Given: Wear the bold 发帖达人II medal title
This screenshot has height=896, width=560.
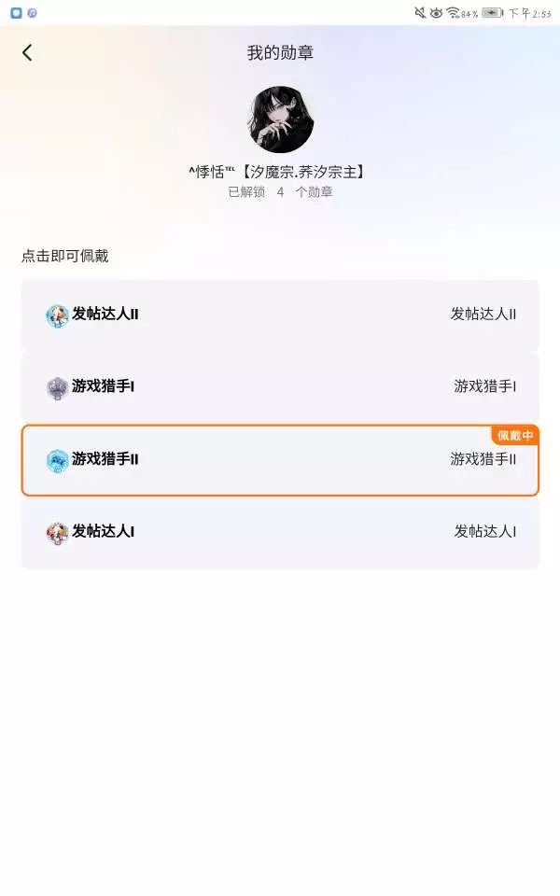Looking at the screenshot, I should pos(105,315).
